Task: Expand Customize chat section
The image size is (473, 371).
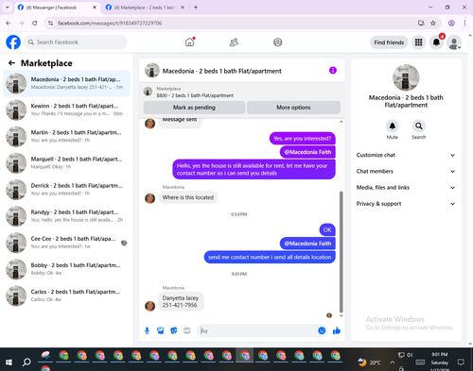Action: pyautogui.click(x=406, y=155)
